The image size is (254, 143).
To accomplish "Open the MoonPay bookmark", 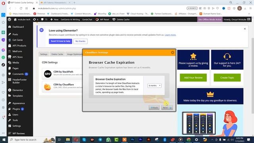I will point(100,14).
